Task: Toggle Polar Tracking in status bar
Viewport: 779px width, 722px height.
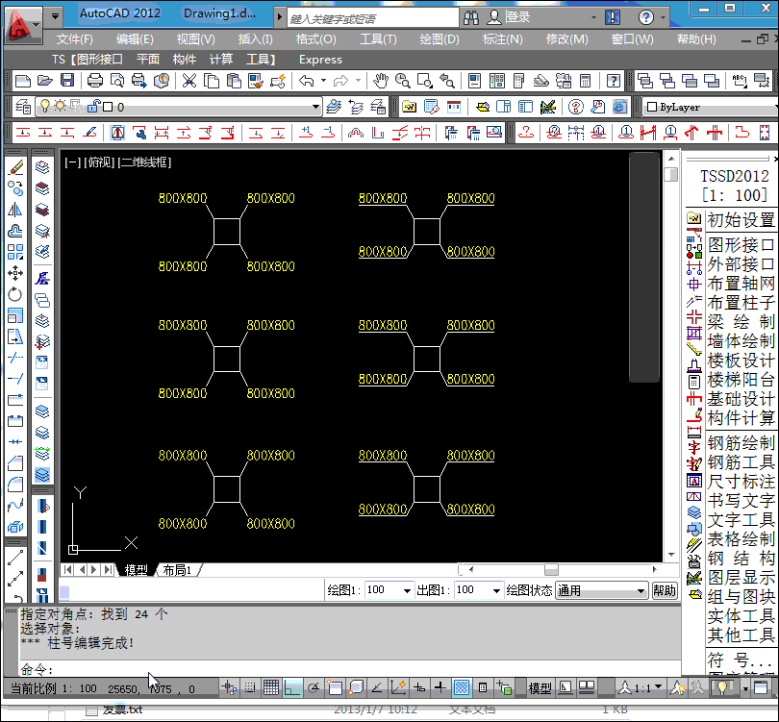Action: 314,687
